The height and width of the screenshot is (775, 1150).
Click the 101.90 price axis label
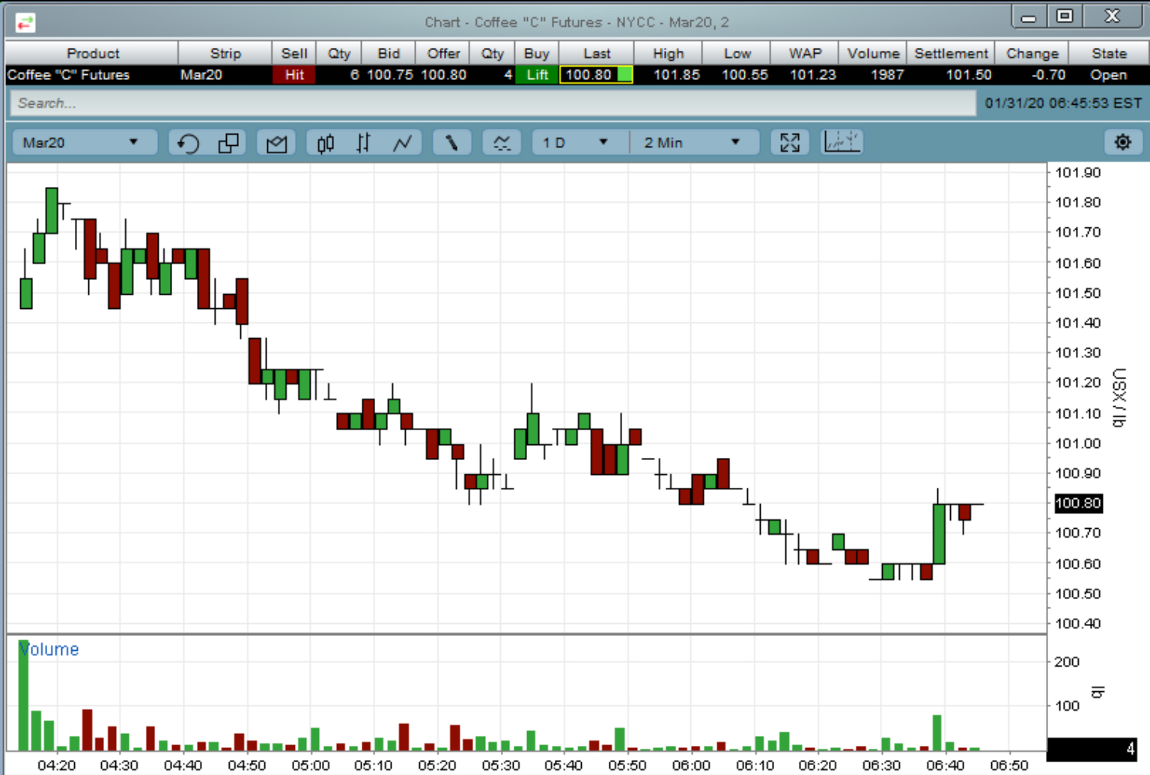coord(1077,173)
